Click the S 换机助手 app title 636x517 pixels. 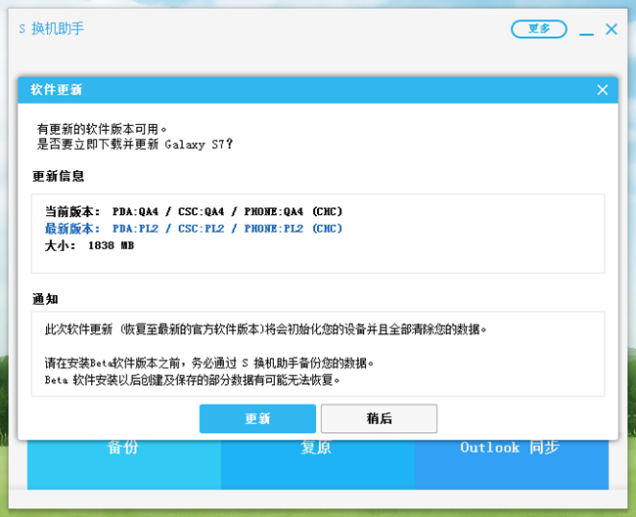click(52, 29)
